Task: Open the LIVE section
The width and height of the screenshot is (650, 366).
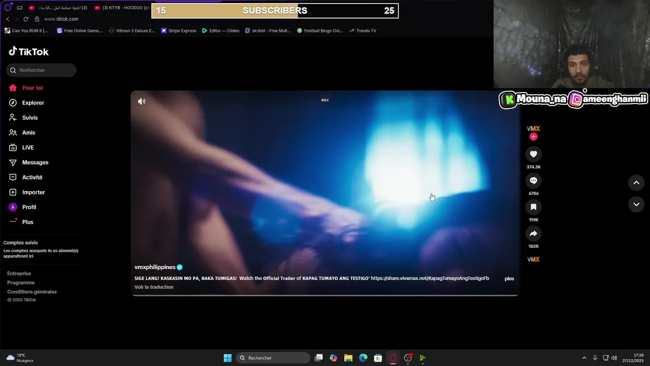Action: (21, 147)
